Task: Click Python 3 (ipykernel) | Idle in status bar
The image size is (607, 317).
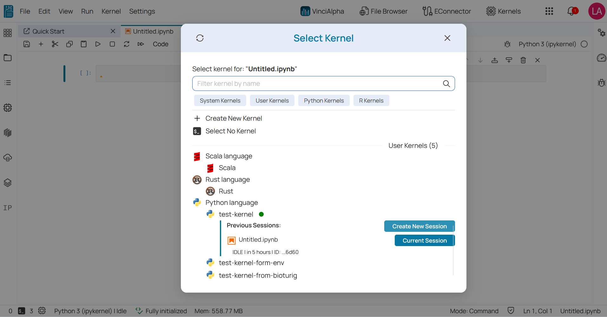Action: tap(90, 311)
